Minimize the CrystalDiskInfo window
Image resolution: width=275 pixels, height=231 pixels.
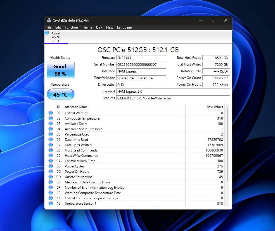200,20
